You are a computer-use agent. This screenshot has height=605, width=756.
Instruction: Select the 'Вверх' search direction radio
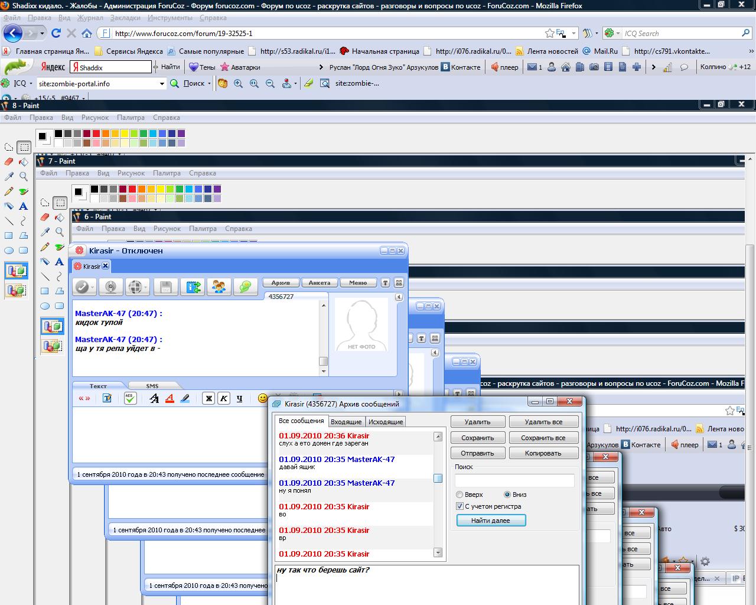click(x=460, y=495)
